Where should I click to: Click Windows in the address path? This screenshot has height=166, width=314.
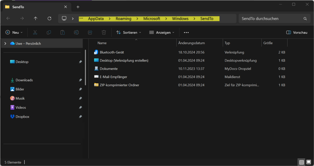pyautogui.click(x=180, y=19)
